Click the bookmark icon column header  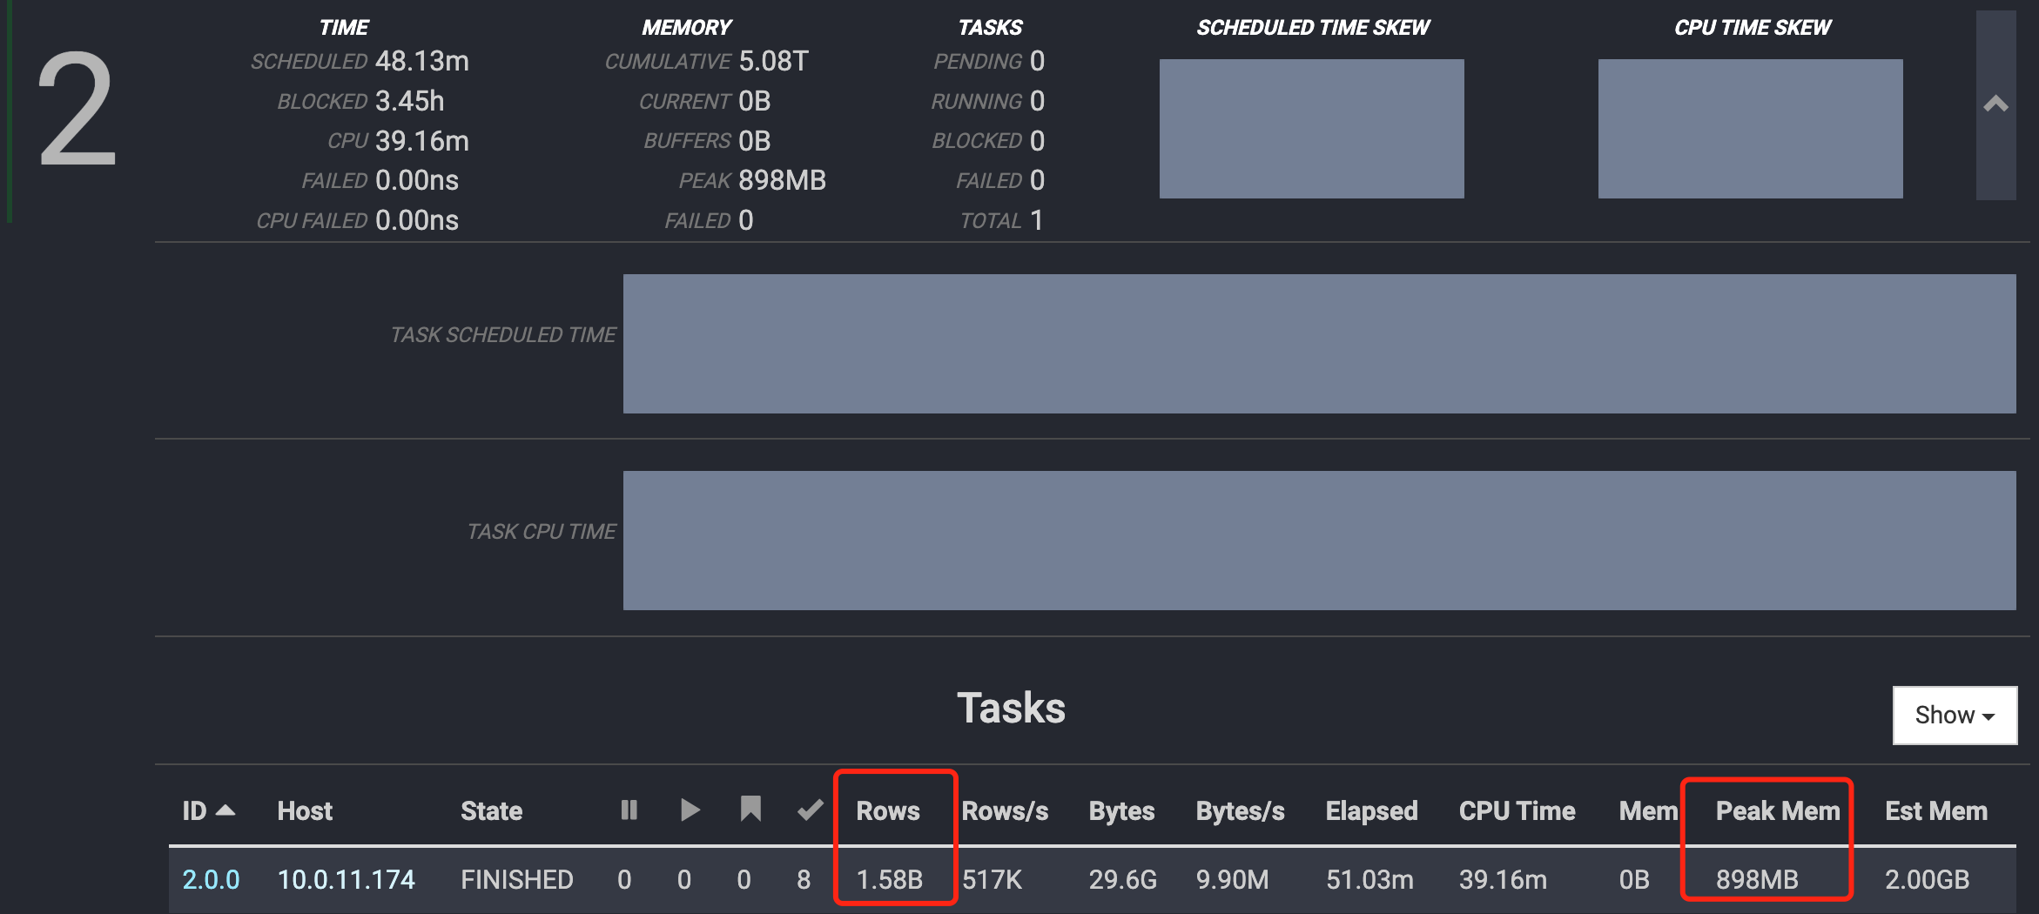pos(750,810)
